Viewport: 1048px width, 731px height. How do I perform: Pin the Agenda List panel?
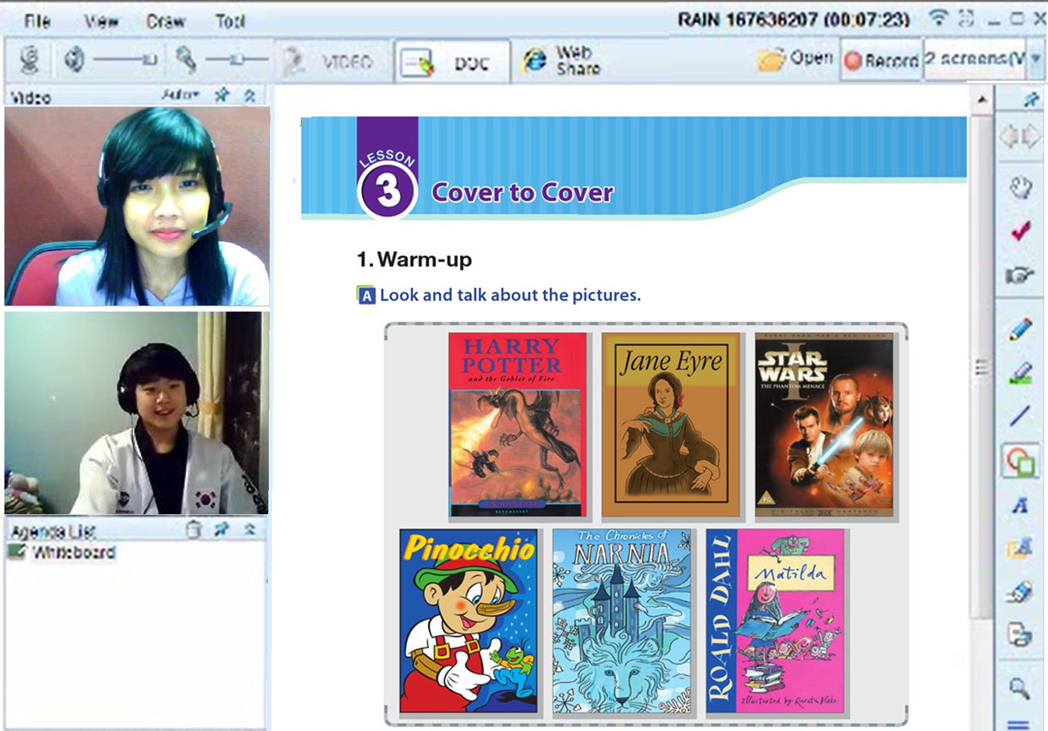pos(222,529)
